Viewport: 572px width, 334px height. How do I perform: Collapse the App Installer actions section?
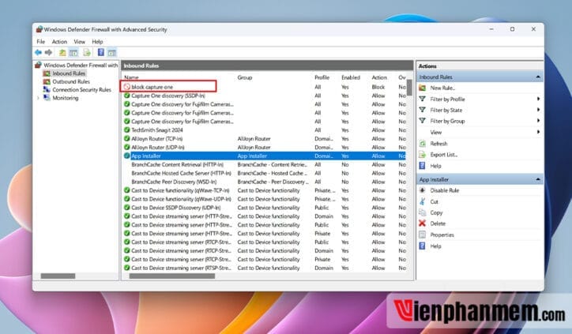pyautogui.click(x=538, y=179)
